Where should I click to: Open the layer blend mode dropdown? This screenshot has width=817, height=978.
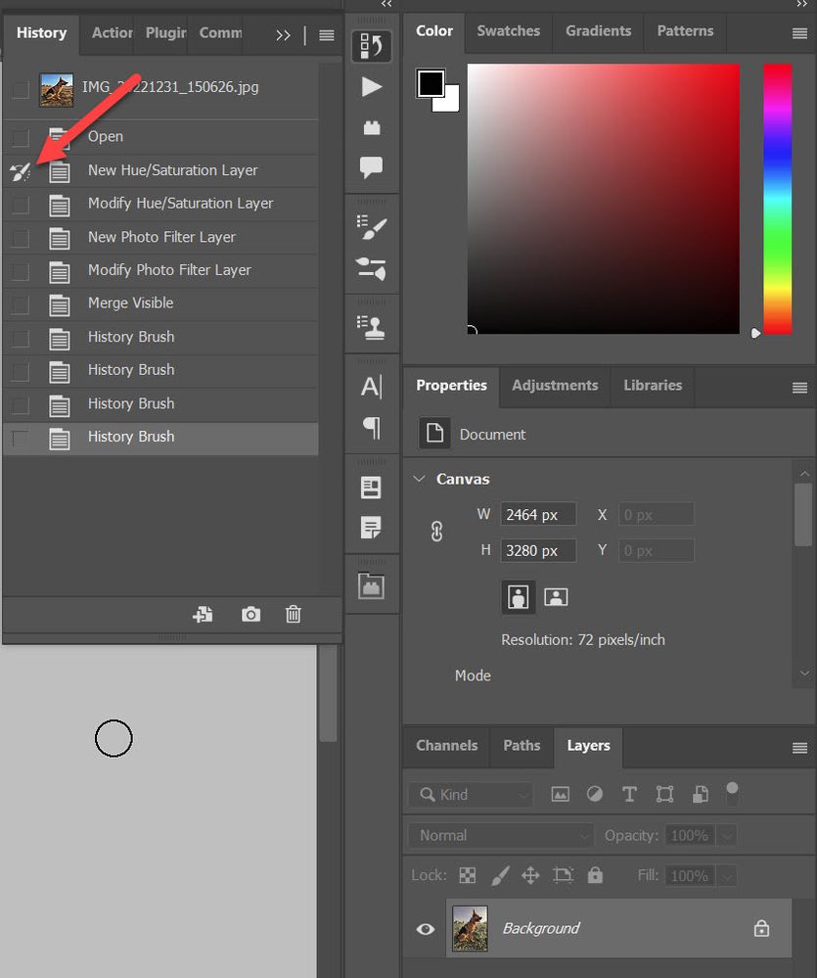coord(499,835)
